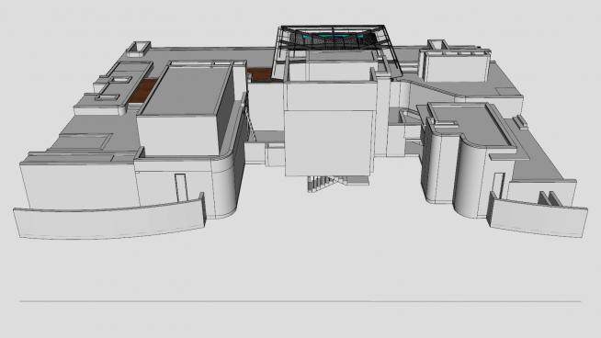601x338 pixels.
Task: Select the door on the right wing
Action: pos(498,186)
